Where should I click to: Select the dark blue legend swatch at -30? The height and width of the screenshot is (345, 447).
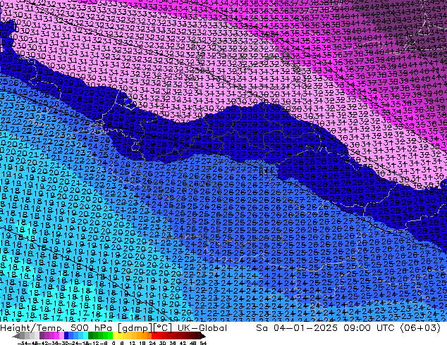[x=66, y=336]
